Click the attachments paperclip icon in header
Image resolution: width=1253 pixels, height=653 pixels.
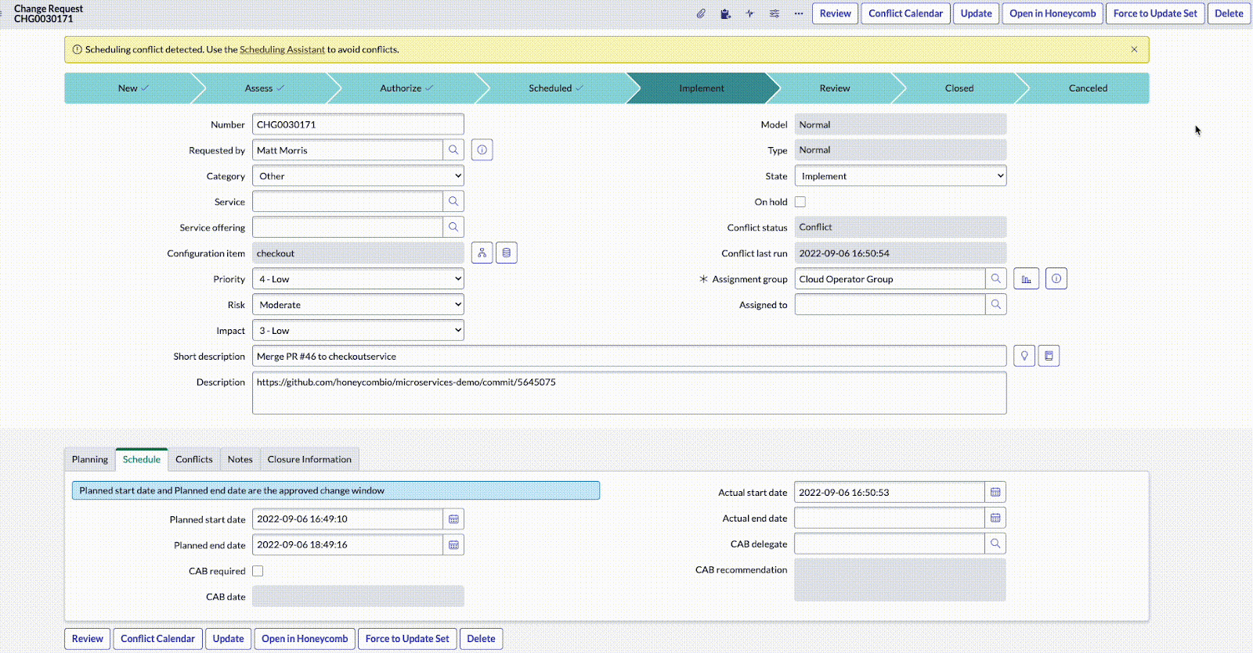tap(701, 13)
